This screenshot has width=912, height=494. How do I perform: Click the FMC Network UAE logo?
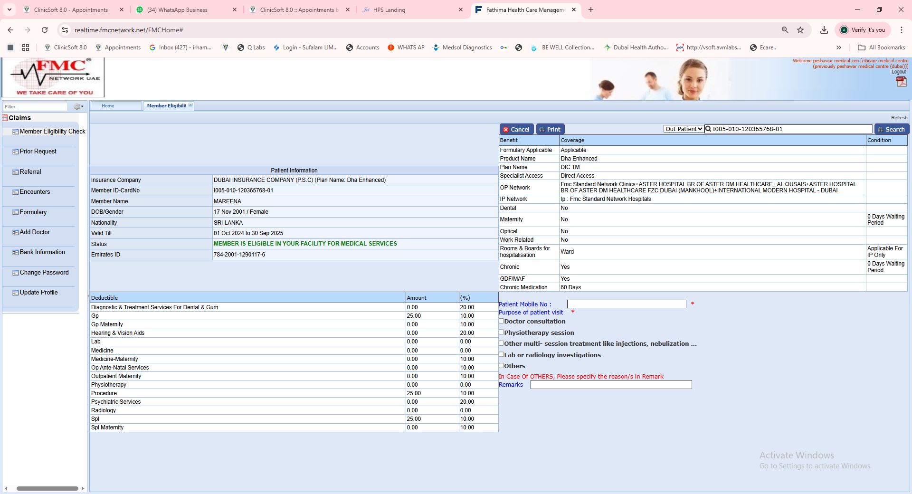pyautogui.click(x=53, y=77)
